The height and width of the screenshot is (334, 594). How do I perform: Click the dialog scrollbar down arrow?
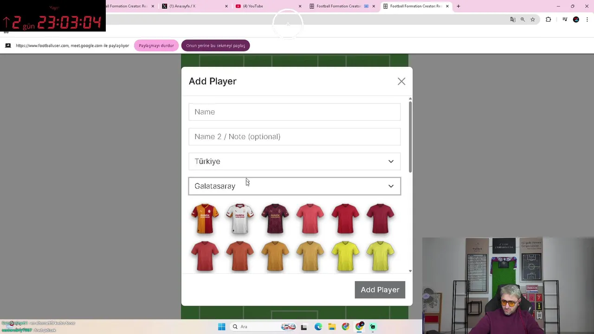[x=410, y=271]
